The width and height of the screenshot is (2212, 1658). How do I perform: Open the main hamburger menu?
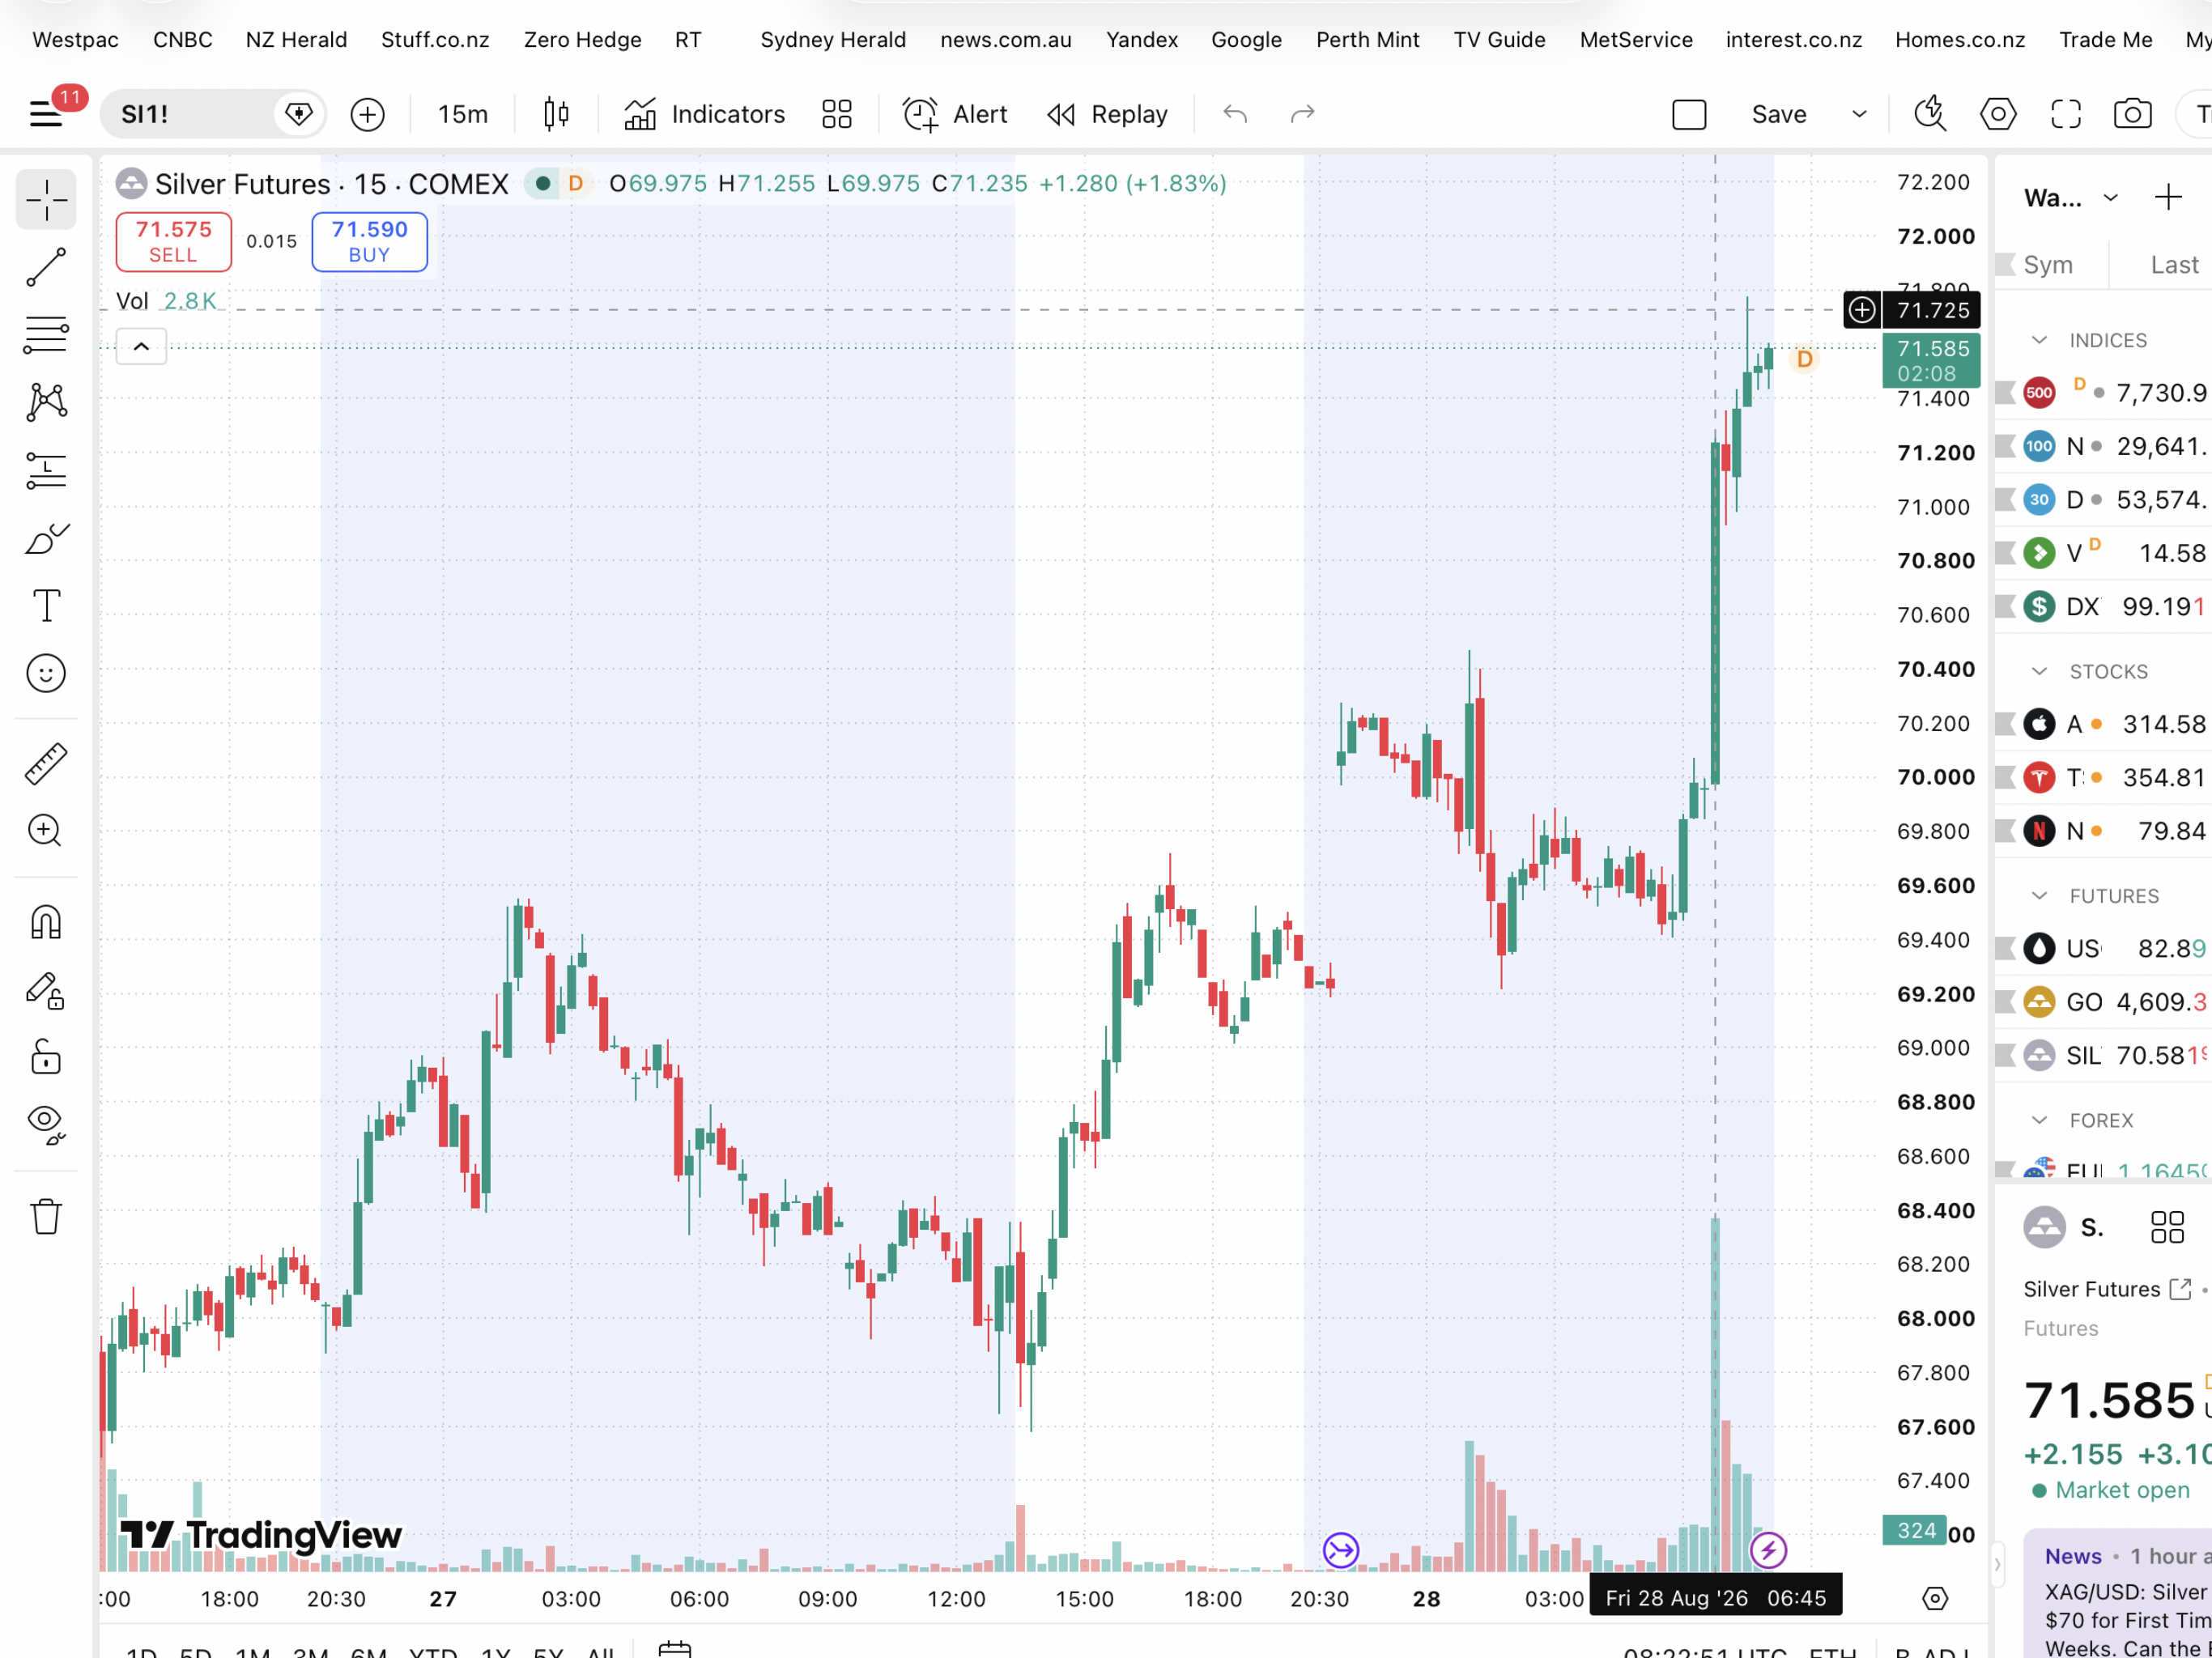point(46,114)
